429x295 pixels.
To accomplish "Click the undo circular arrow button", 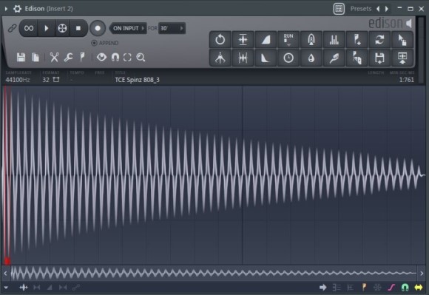I will [220, 40].
